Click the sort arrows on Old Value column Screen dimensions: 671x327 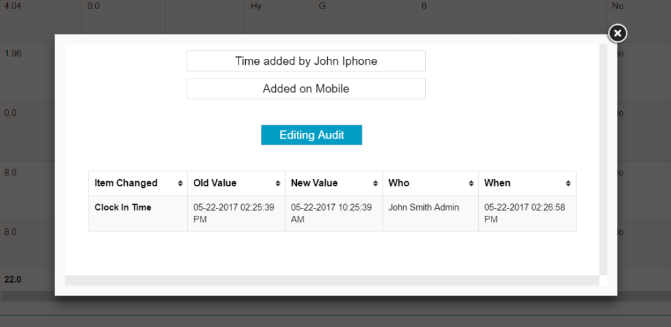click(278, 184)
